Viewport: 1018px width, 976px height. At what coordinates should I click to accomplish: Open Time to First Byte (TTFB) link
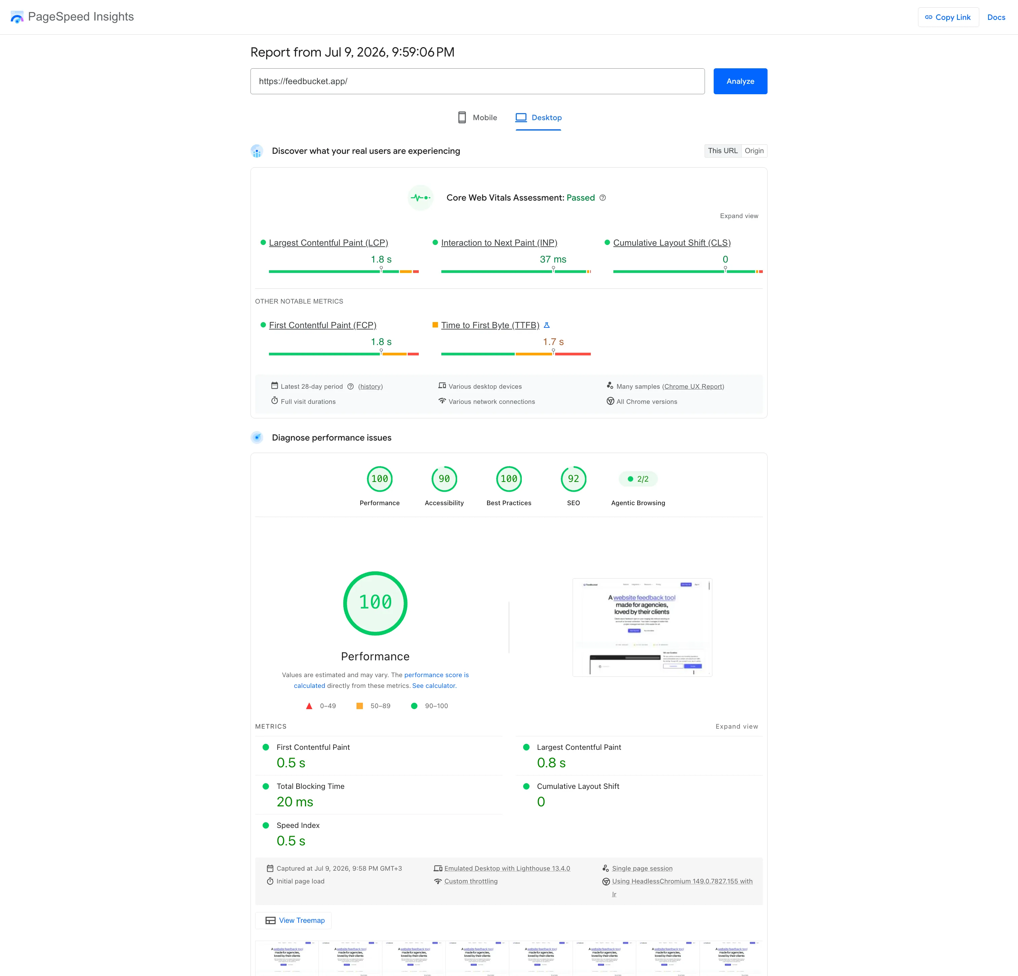[x=490, y=325]
